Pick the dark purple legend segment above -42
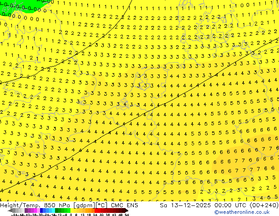 pos(26,211)
